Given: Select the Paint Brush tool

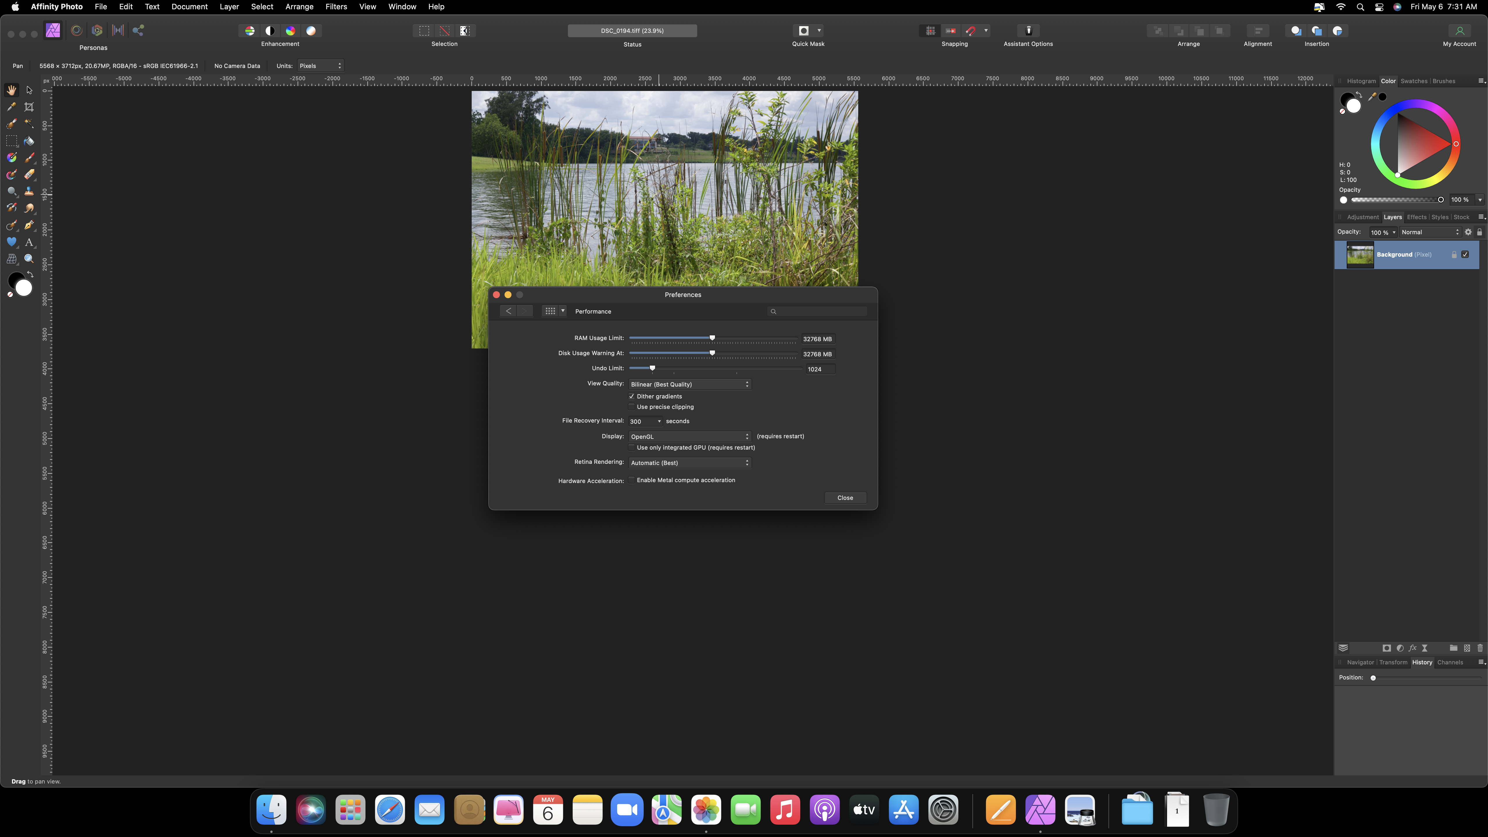Looking at the screenshot, I should tap(29, 158).
